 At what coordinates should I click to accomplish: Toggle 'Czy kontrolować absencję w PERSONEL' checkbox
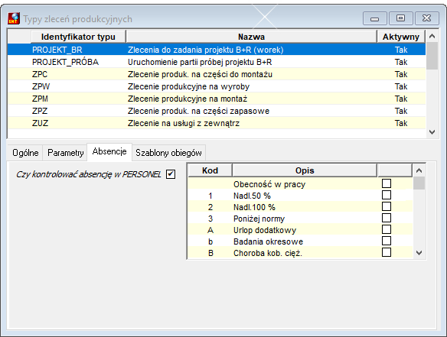click(171, 174)
